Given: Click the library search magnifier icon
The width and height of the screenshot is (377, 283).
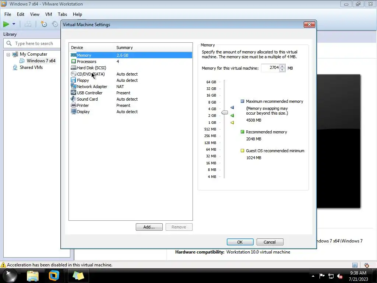Looking at the screenshot, I should click(x=9, y=43).
